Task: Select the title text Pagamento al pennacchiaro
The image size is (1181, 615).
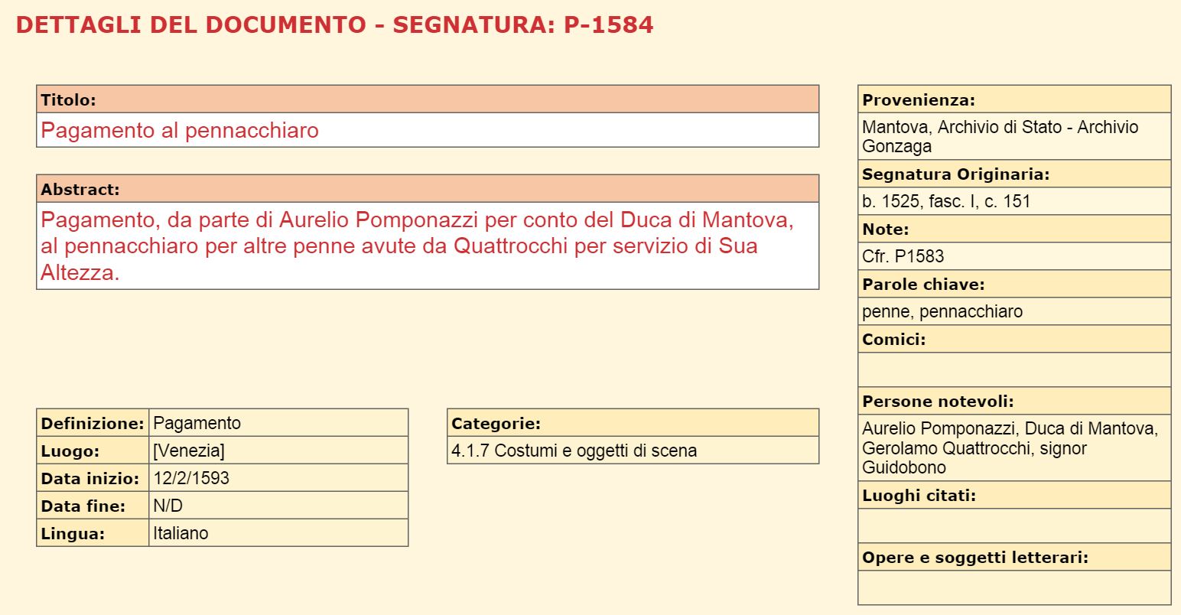Action: pyautogui.click(x=180, y=130)
